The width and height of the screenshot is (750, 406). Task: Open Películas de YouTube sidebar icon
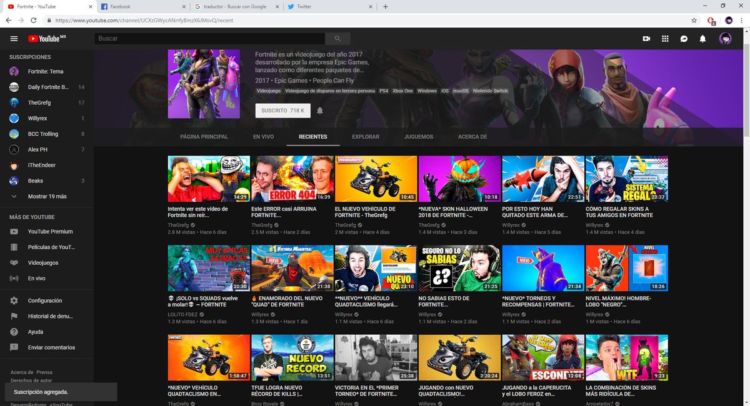[14, 247]
